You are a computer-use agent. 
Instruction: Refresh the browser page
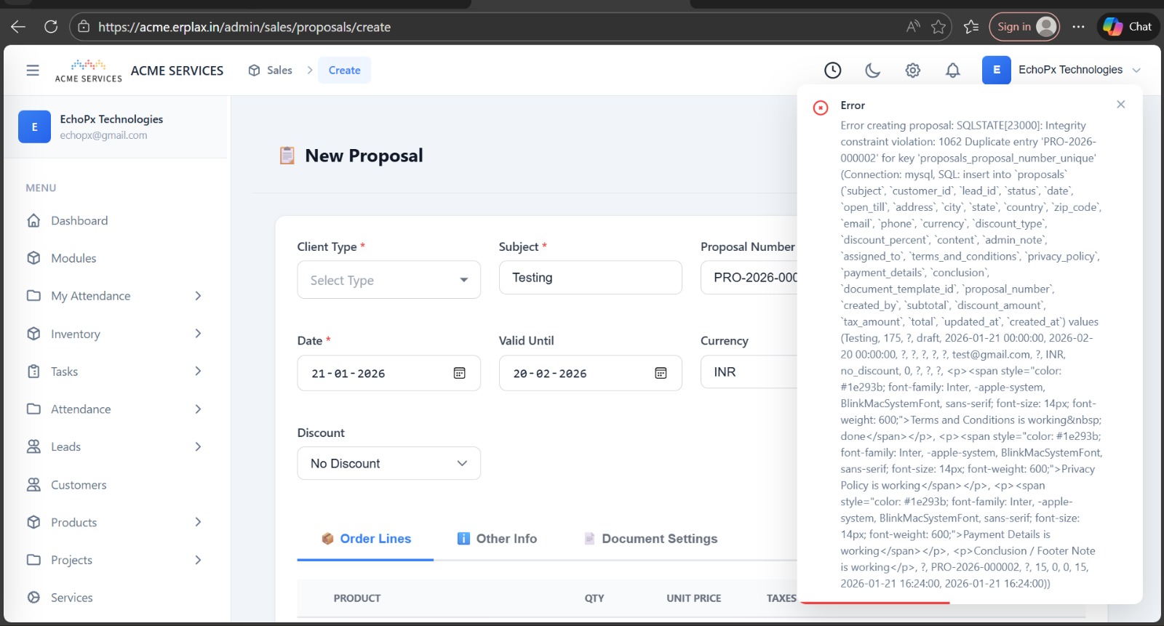point(51,27)
